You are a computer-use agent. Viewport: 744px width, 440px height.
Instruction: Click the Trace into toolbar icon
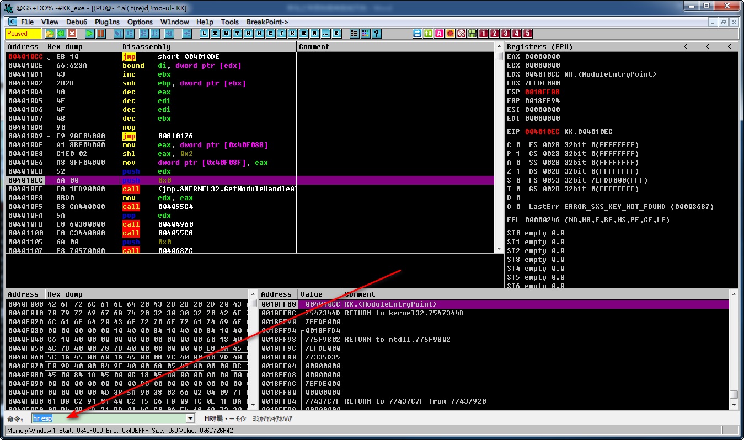pos(144,34)
